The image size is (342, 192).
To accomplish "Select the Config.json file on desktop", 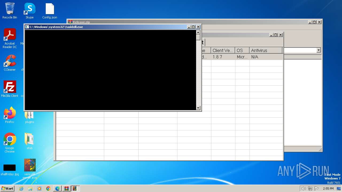I will click(50, 11).
